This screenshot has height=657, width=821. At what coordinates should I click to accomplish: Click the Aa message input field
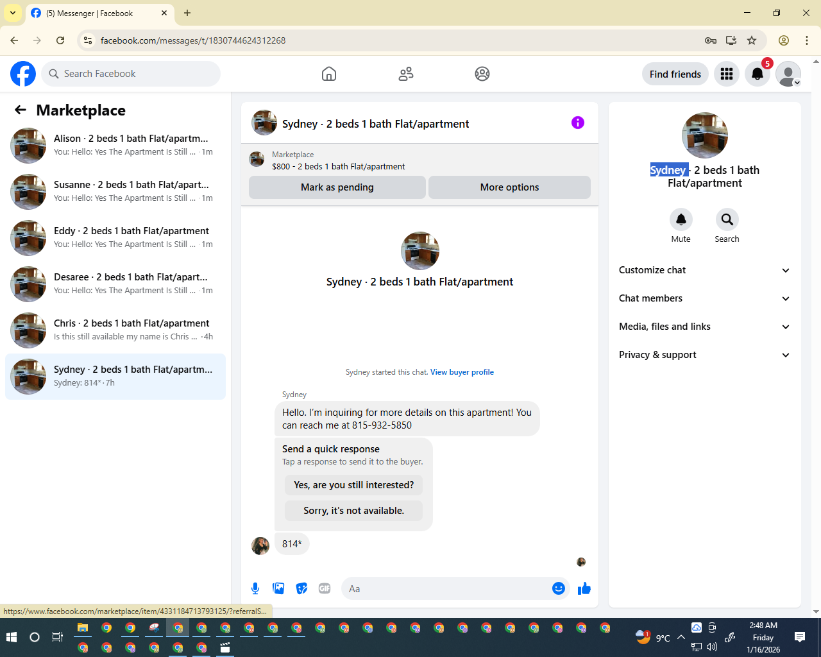click(x=446, y=588)
